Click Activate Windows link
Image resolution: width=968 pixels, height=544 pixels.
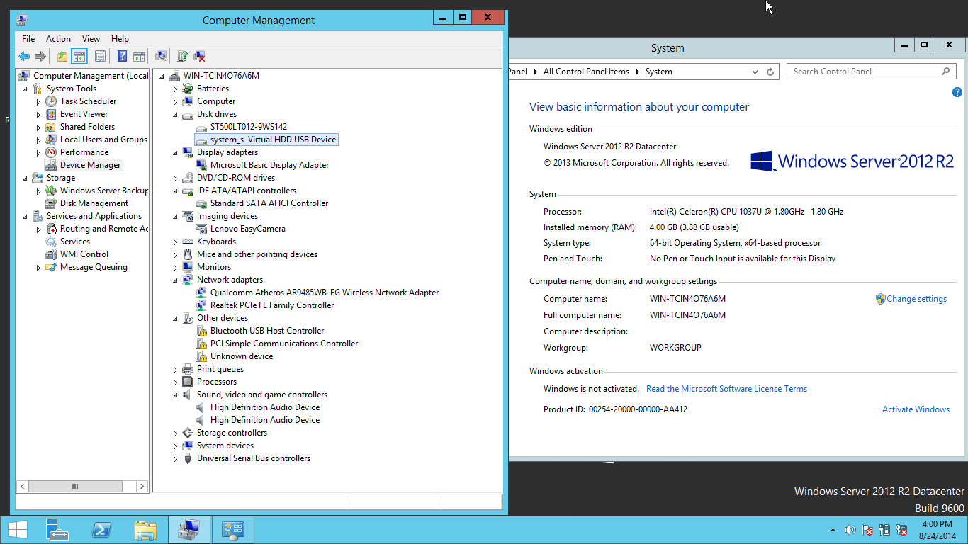click(916, 409)
